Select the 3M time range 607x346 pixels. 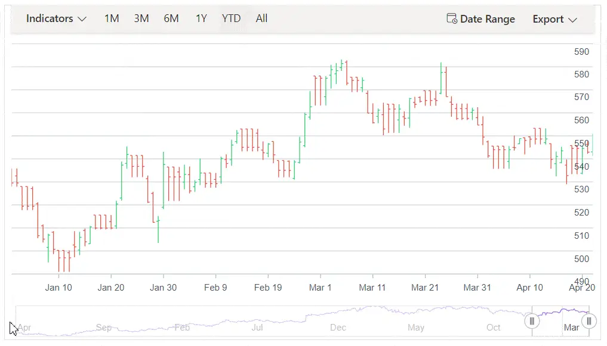coord(141,18)
